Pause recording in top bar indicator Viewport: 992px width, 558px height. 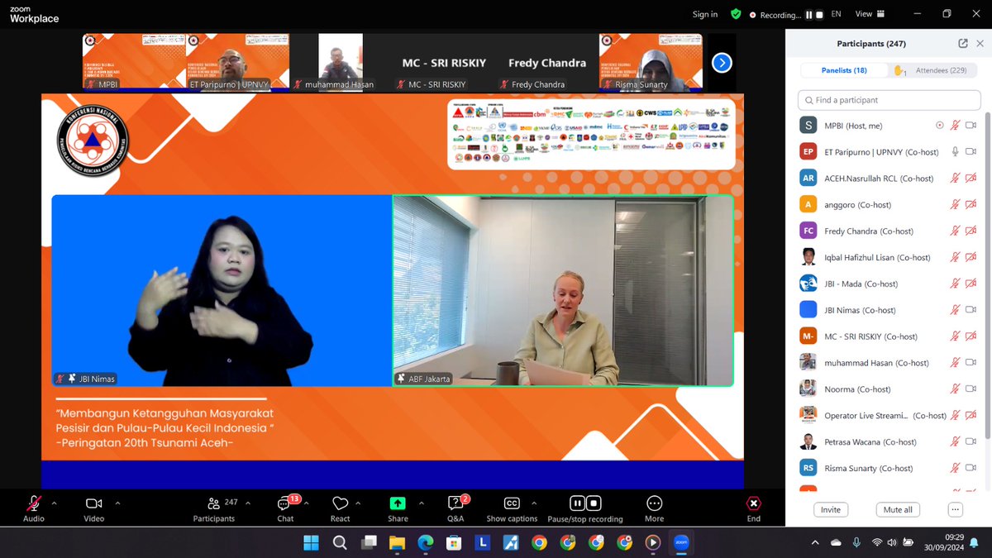click(809, 15)
